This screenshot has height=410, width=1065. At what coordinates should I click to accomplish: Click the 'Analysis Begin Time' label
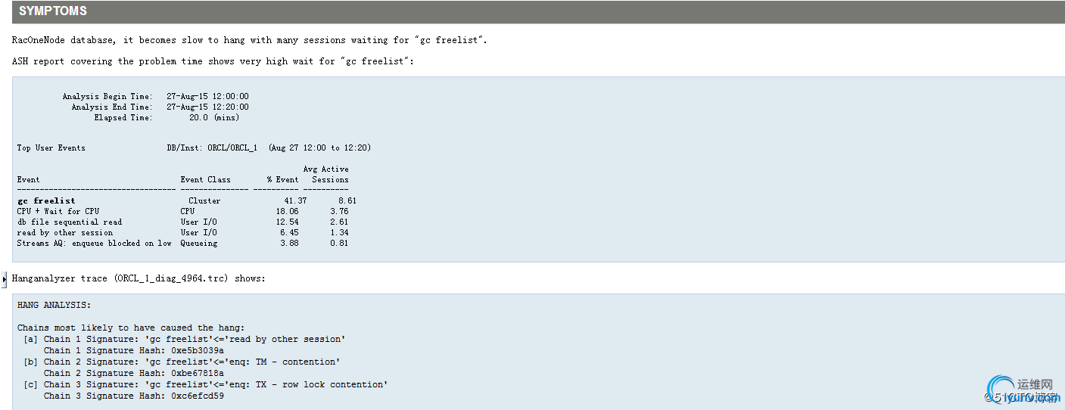(107, 96)
